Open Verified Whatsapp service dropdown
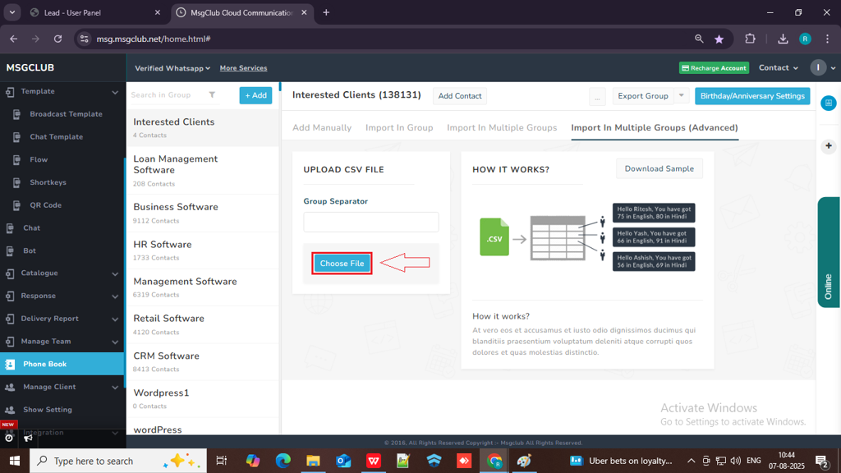Image resolution: width=841 pixels, height=473 pixels. 172,68
